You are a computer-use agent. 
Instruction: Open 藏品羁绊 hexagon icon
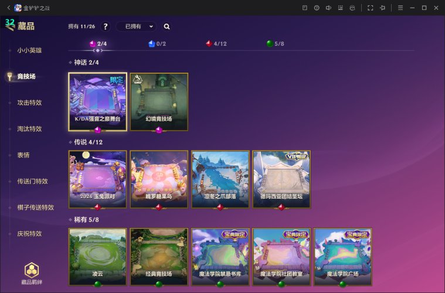coord(32,270)
